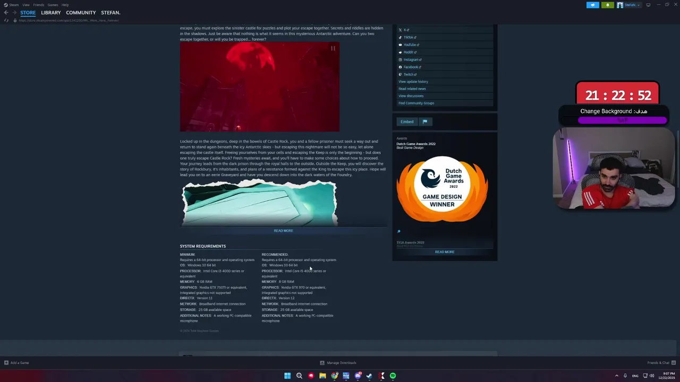The image size is (680, 382).
Task: Open the ENG language switcher
Action: [x=635, y=376]
